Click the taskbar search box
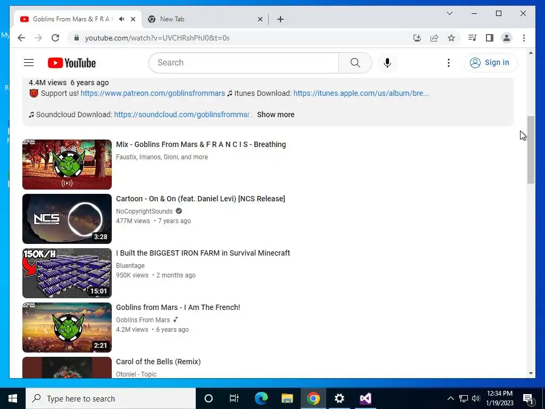Viewport: 545px width, 409px height. [x=111, y=398]
